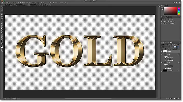Viewport: 183px width, 102px height.
Task: Open the Auto-Select Layer dropdown
Action: (x=14, y=3)
